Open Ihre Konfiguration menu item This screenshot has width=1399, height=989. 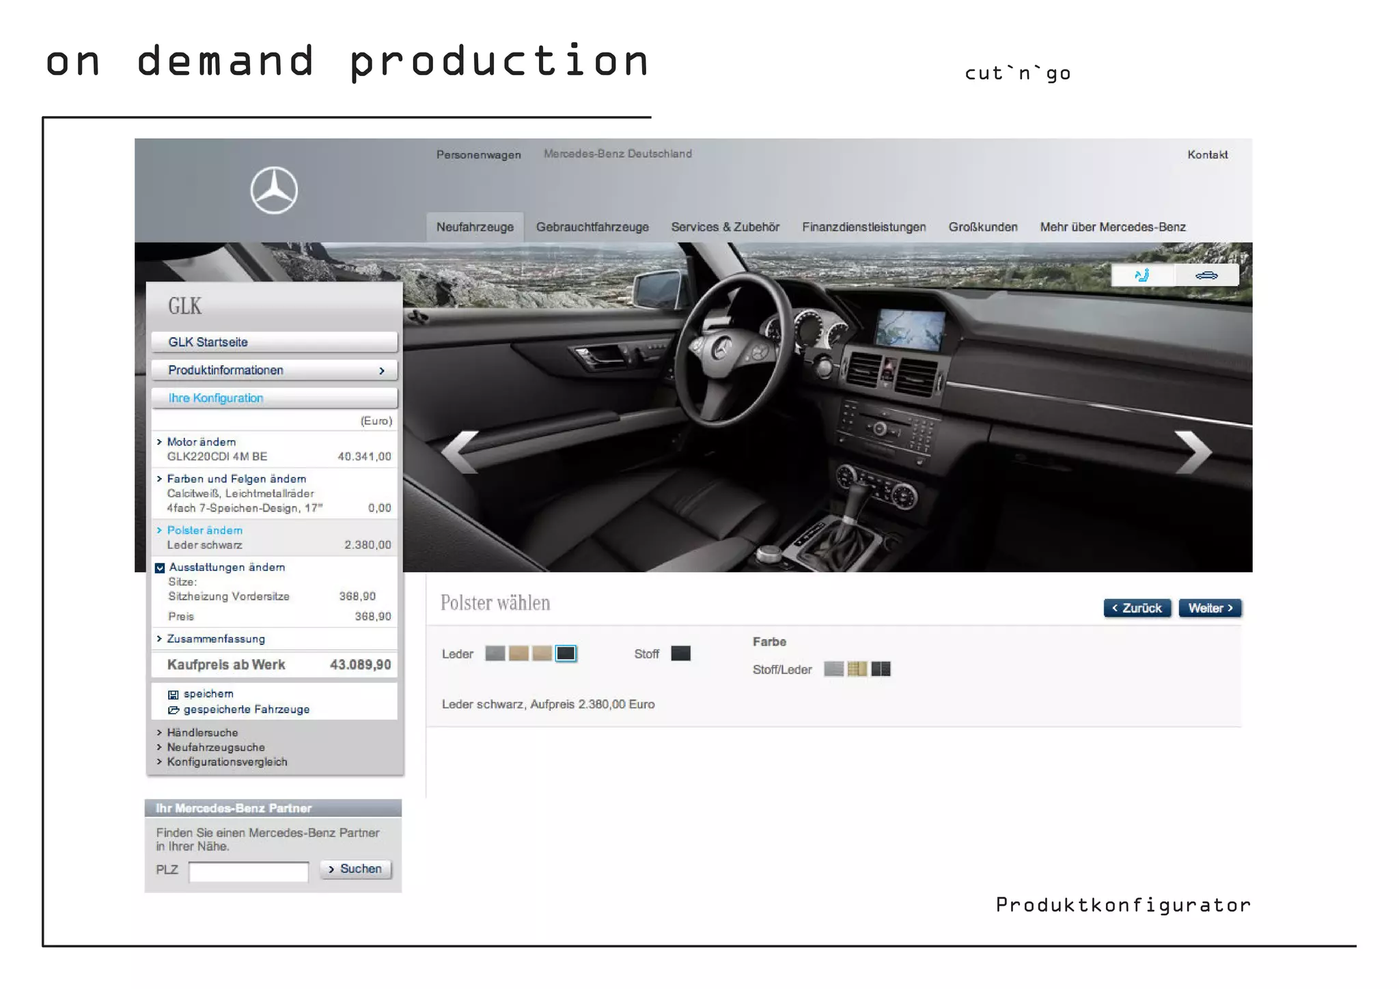[274, 398]
